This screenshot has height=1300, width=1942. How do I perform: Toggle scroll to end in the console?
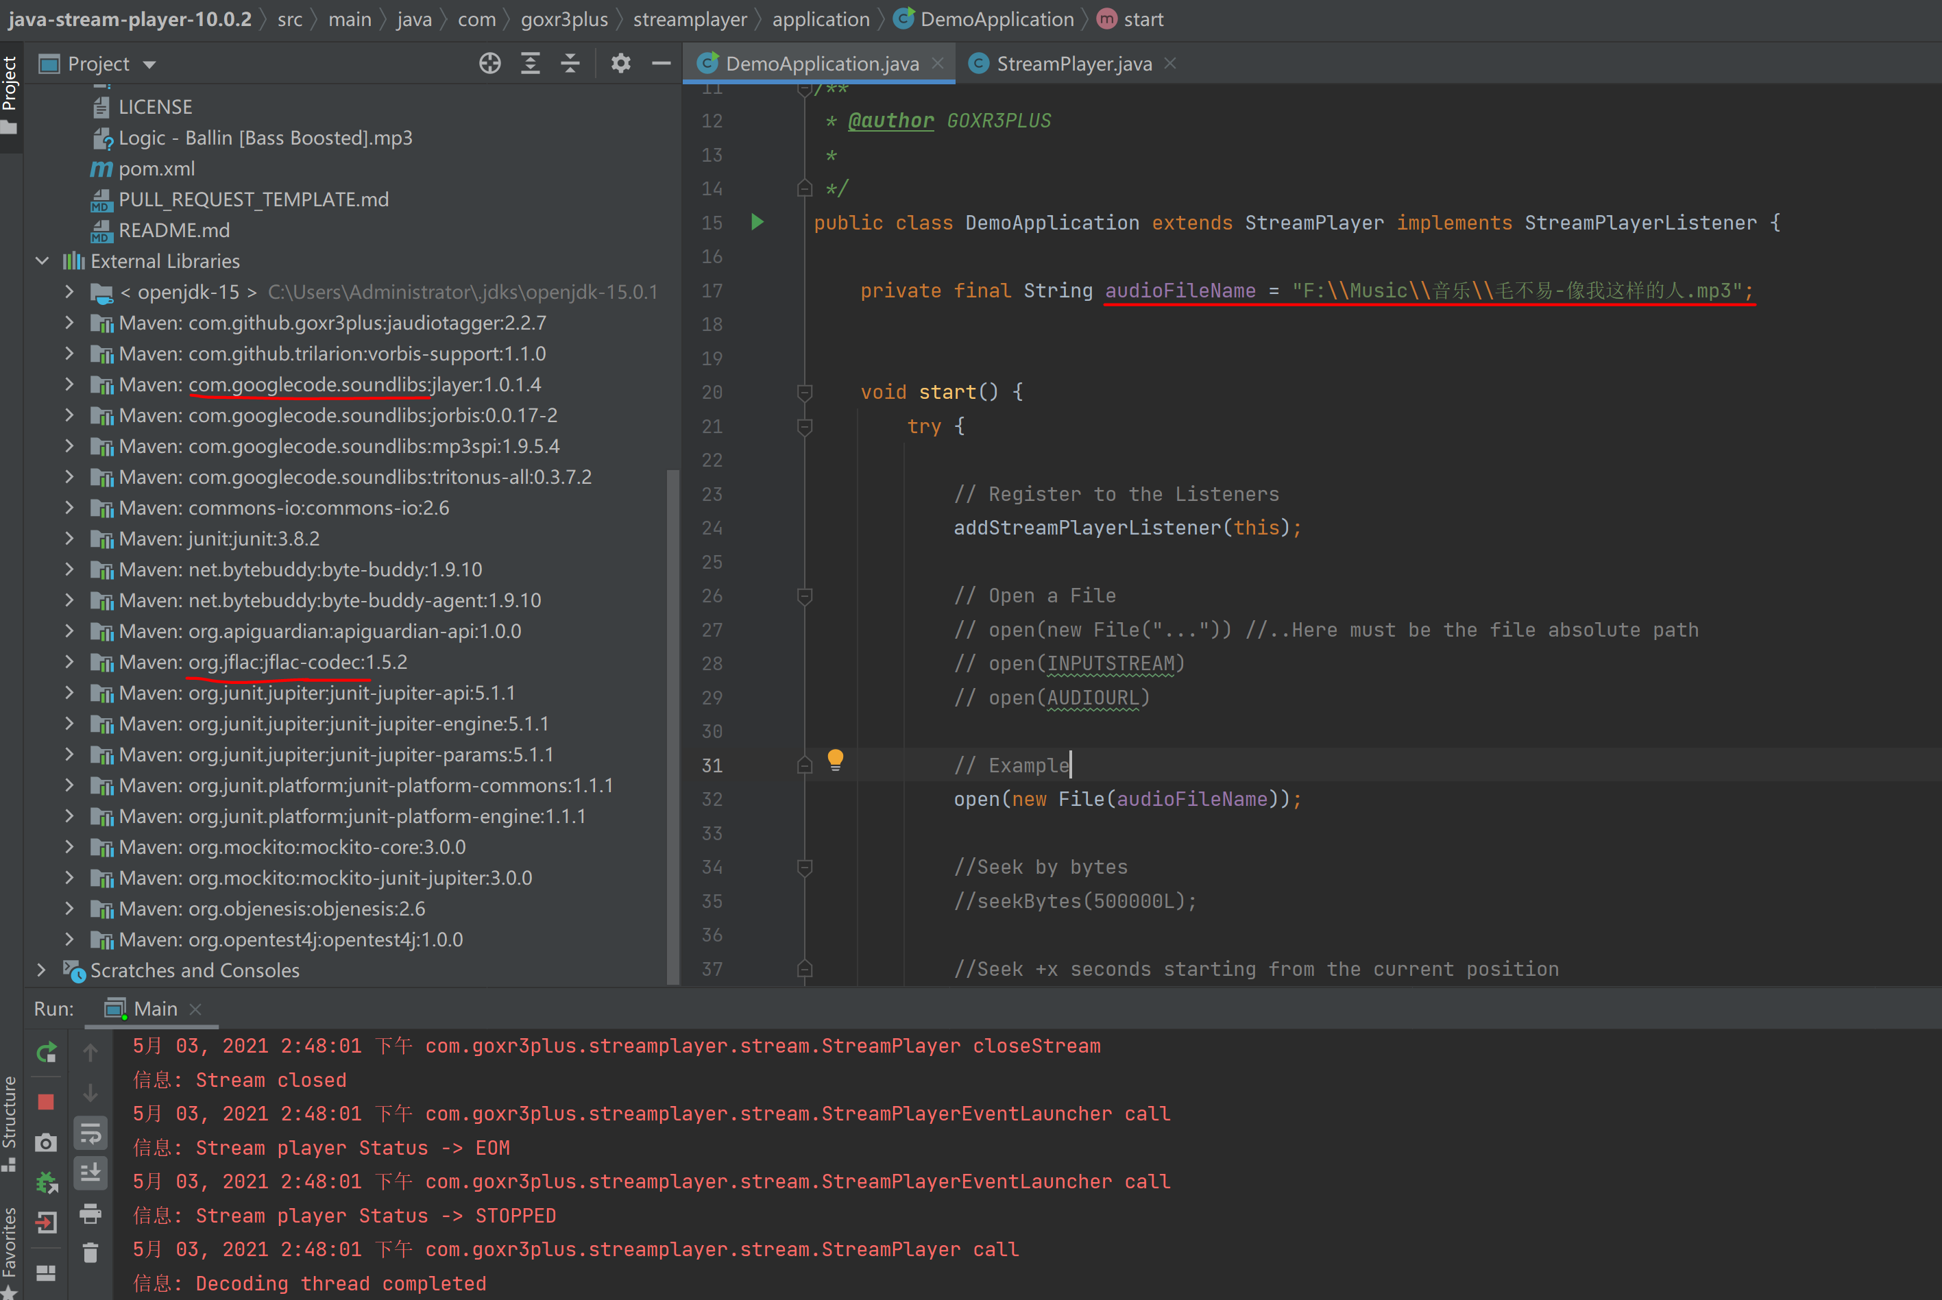pos(90,1173)
